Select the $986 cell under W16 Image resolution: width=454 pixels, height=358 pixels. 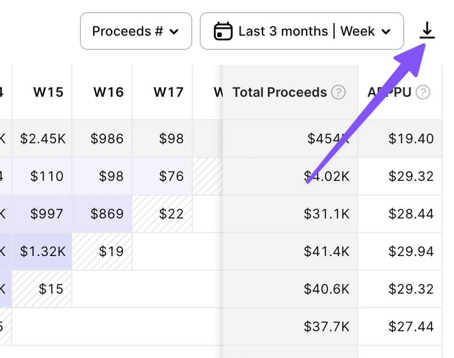107,139
